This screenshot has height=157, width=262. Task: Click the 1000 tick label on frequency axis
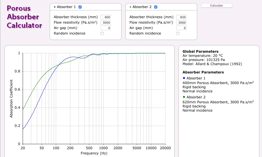[x=103, y=148]
